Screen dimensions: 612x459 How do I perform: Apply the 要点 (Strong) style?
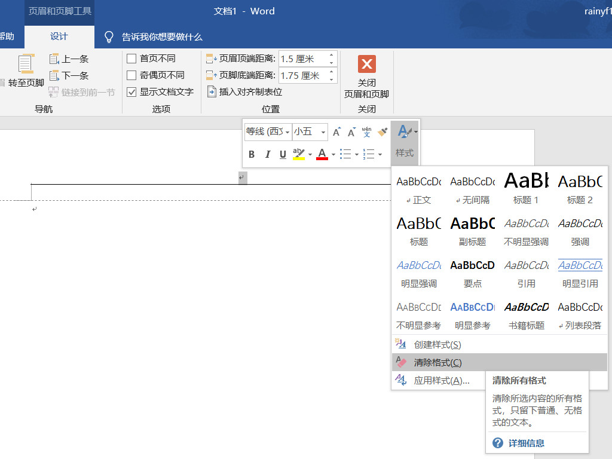(473, 273)
